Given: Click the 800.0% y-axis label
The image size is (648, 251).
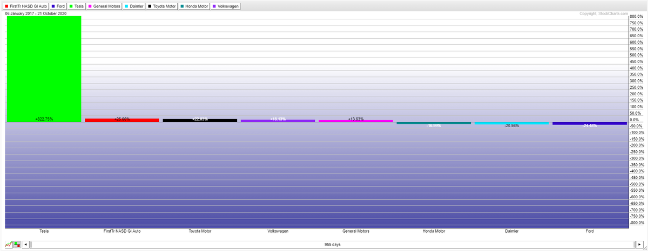Looking at the screenshot, I should point(637,16).
